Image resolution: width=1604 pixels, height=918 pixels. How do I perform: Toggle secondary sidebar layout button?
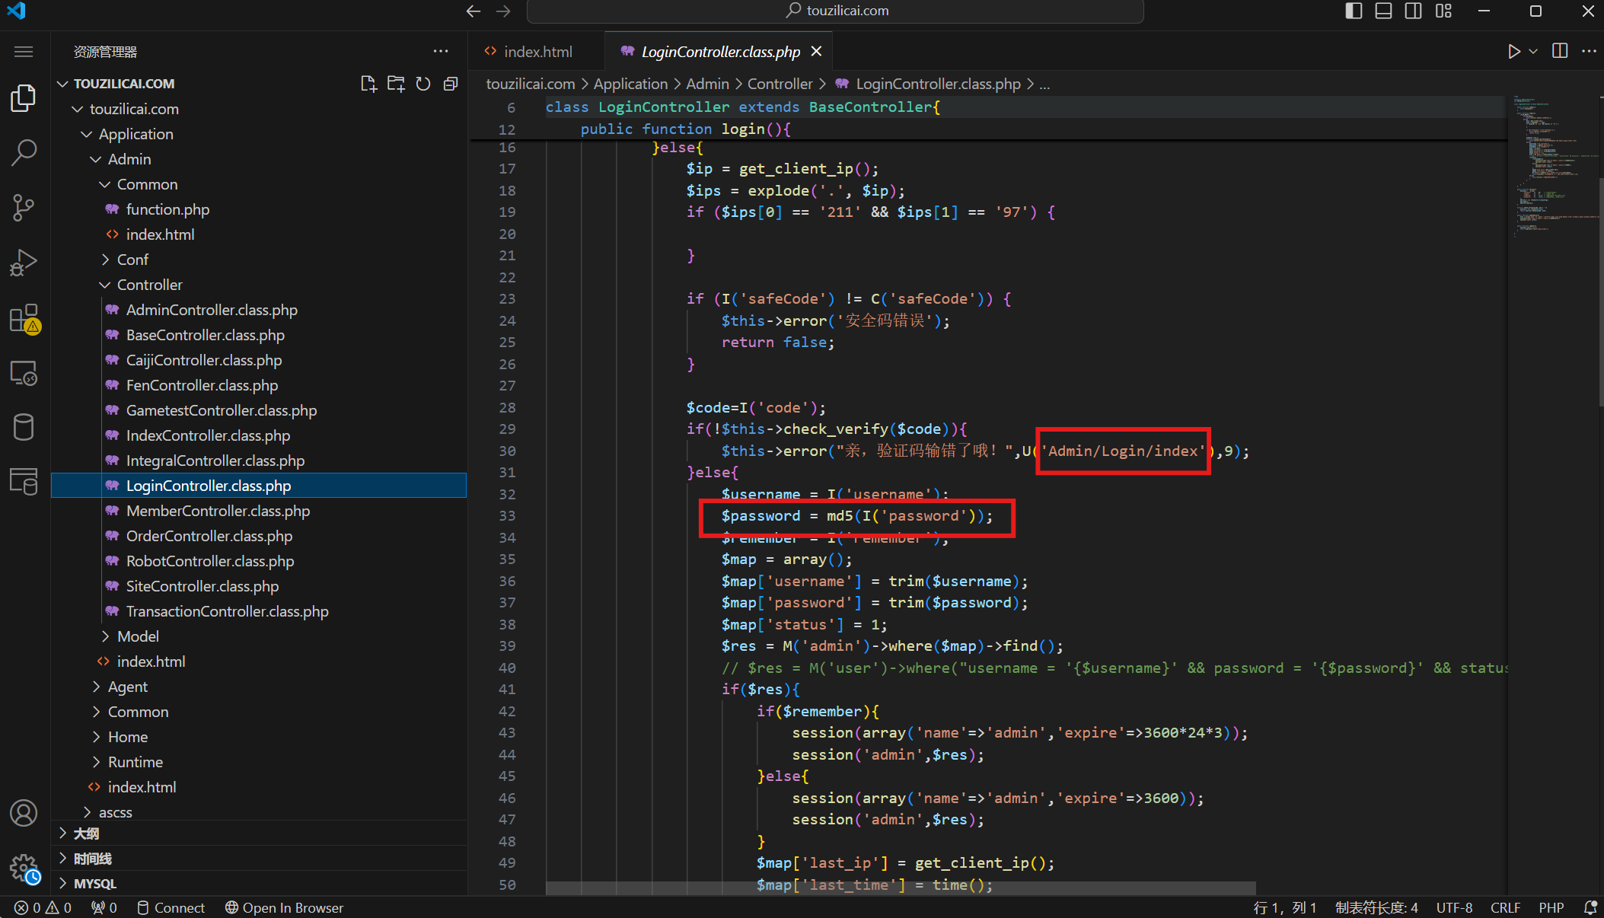(x=1413, y=11)
